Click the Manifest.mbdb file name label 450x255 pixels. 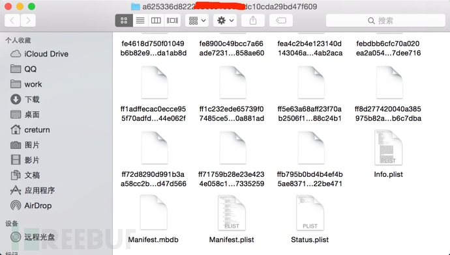(153, 239)
